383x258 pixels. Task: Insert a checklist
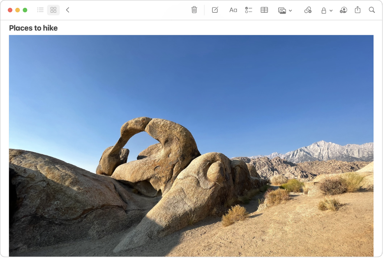point(248,10)
